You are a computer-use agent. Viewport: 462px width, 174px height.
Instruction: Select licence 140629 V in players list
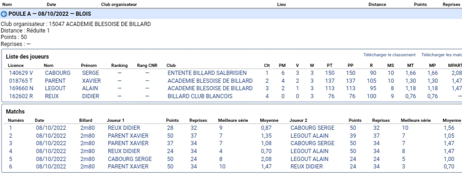[21, 73]
